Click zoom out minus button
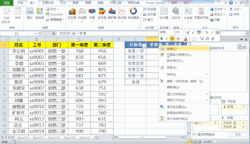This screenshot has width=250, height=144. click(215, 142)
